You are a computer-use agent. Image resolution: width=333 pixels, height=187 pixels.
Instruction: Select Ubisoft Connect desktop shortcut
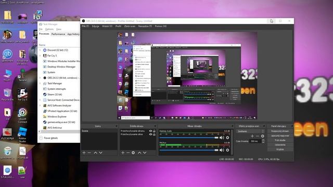pos(22,115)
